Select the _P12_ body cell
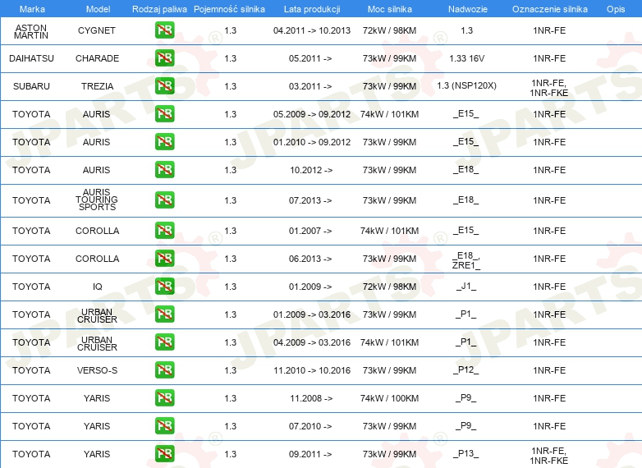 click(x=466, y=369)
